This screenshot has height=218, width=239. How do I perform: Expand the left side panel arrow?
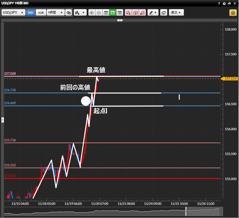[2, 120]
